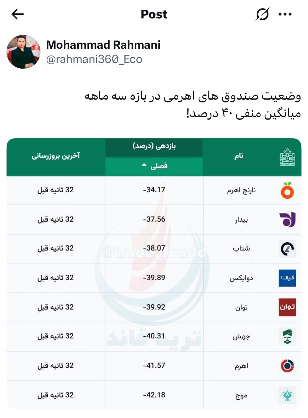Image resolution: width=308 pixels, height=418 pixels.
Task: Click the orange Narenj Ahrom fund logo
Action: tap(287, 191)
